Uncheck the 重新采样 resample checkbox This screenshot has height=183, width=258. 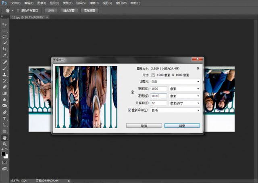(129, 110)
